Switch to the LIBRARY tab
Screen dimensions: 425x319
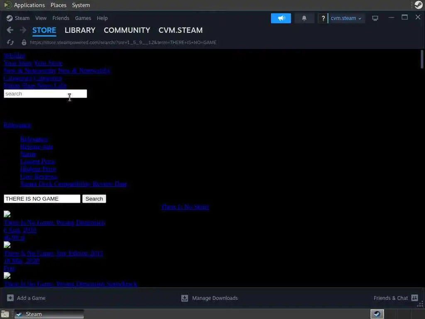coord(80,30)
